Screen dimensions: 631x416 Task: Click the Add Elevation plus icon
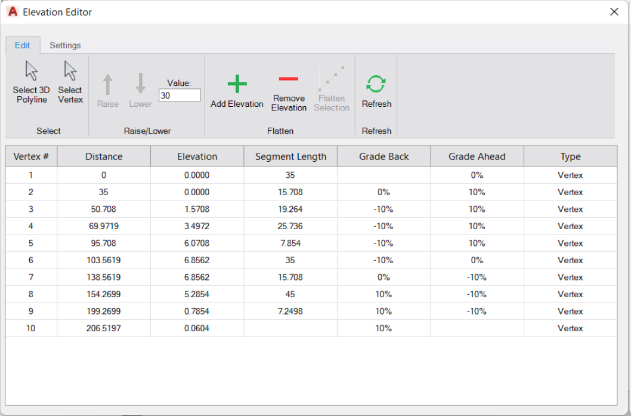[236, 83]
